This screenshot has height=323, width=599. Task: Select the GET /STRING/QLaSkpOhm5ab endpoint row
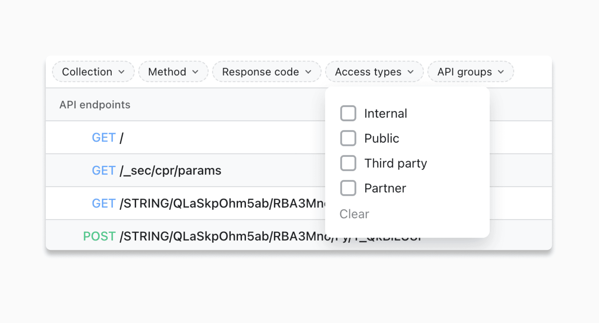pyautogui.click(x=186, y=203)
